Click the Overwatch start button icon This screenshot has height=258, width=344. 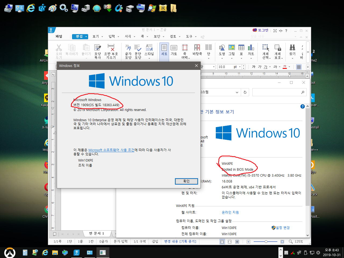[10, 253]
